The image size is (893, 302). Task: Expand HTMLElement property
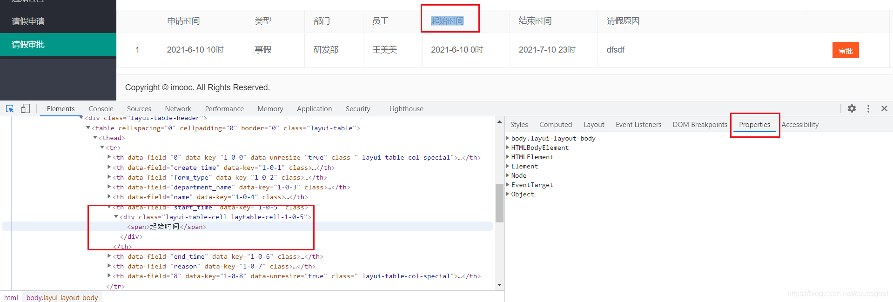click(x=508, y=157)
